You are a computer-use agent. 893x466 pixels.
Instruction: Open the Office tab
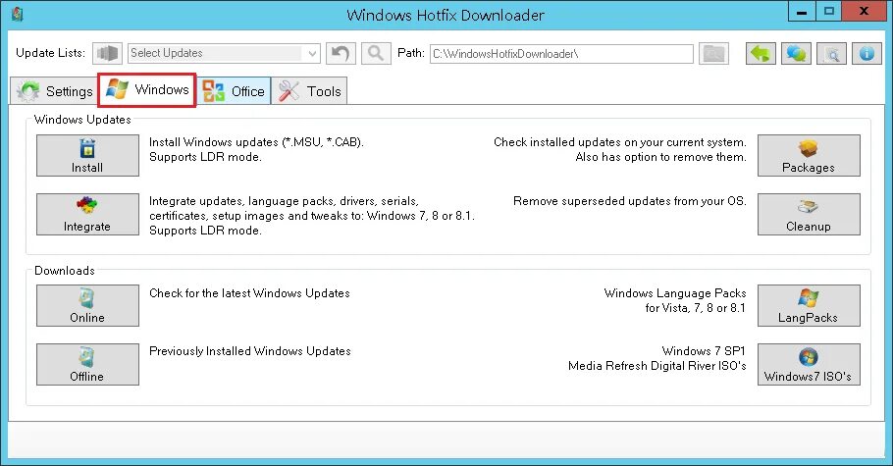[x=235, y=91]
